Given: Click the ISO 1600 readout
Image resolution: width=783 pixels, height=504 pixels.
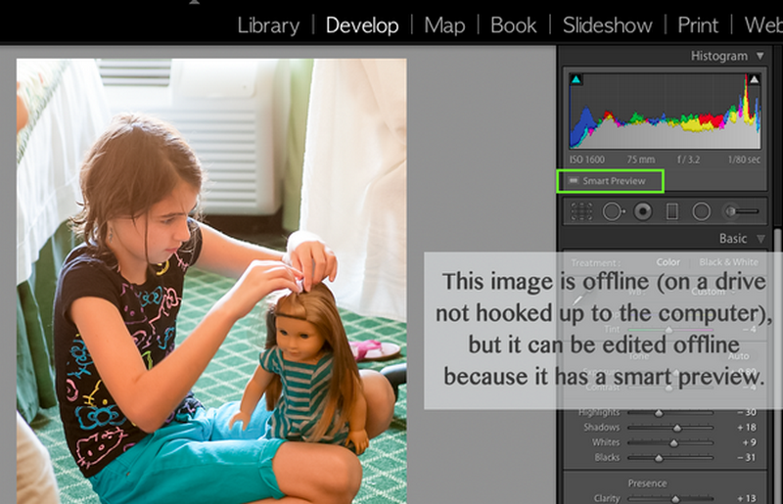Looking at the screenshot, I should (587, 160).
